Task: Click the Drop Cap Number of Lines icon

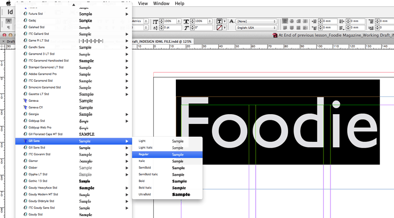Action: pyautogui.click(x=371, y=28)
